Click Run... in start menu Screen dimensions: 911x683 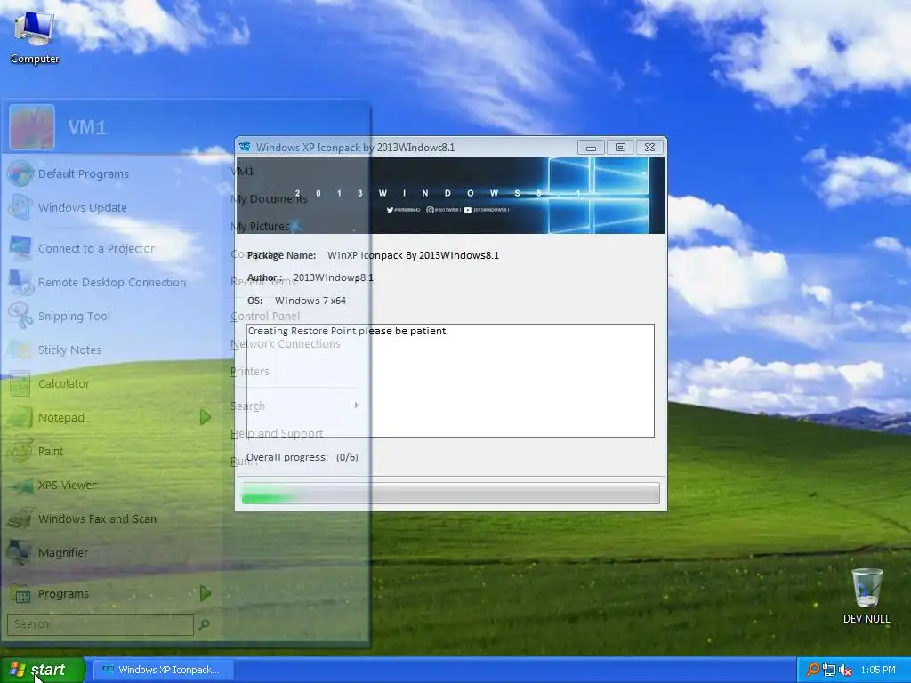[x=244, y=462]
